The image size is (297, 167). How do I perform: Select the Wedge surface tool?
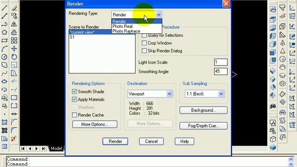[x=283, y=34]
